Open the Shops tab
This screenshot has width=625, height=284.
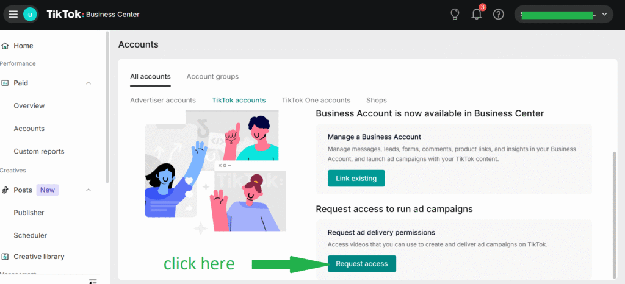(x=376, y=100)
